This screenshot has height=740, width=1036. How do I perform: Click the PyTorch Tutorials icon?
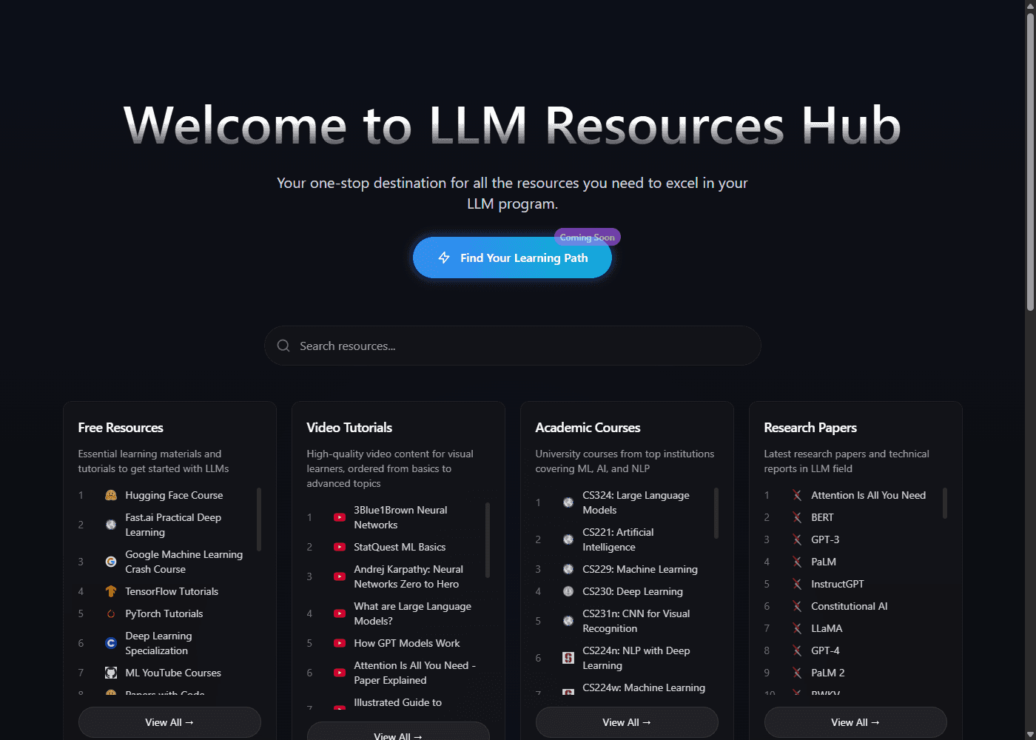click(111, 613)
